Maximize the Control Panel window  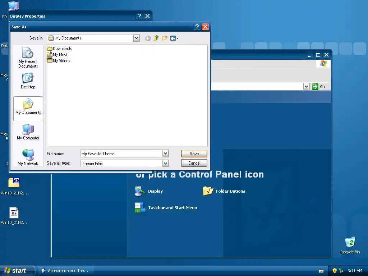pos(318,55)
